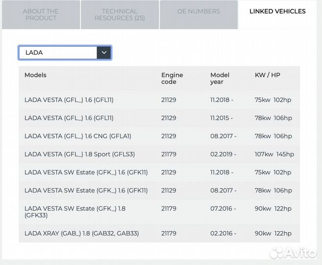Click LADA VESTA SW Estate 1.6 from 08.2017
Screen dimensions: 322x265
coord(86,191)
